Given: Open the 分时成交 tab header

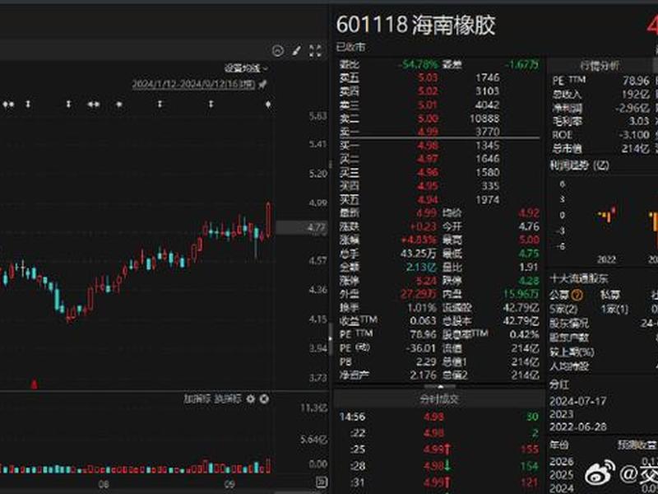Looking at the screenshot, I should pos(439,398).
